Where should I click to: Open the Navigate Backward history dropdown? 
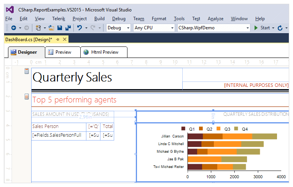[x=20, y=28]
